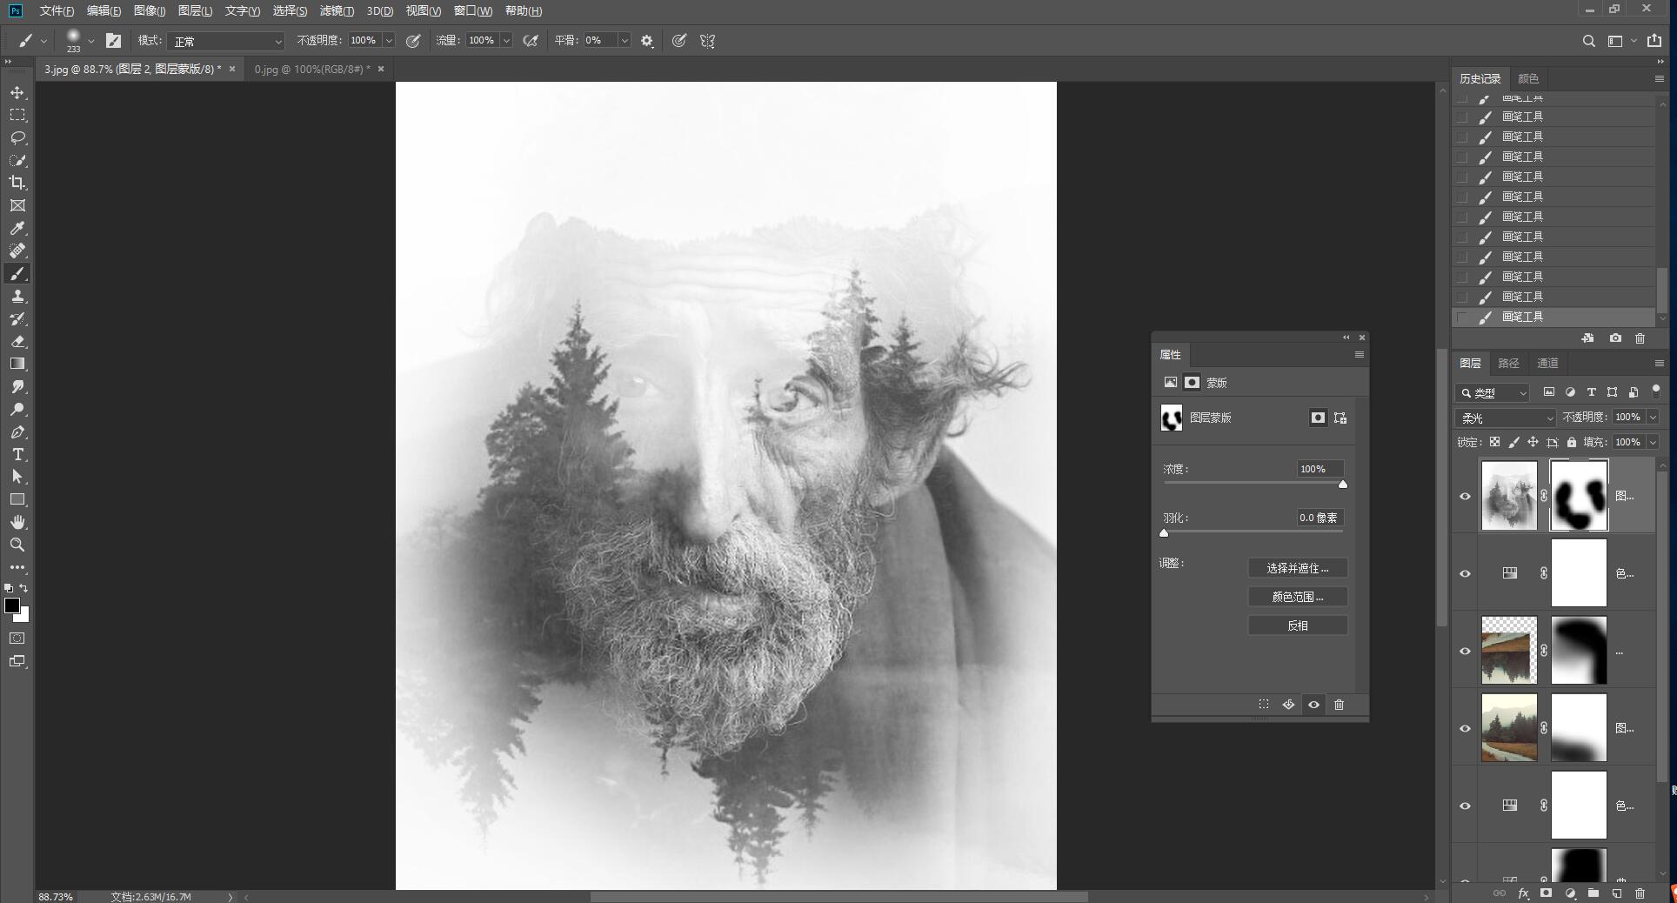Click the 选择并遮住 button
1677x903 pixels.
(1298, 568)
